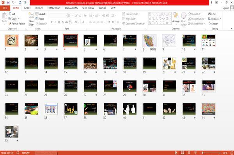
Task: Open the FILE tab
Action: click(x=5, y=8)
